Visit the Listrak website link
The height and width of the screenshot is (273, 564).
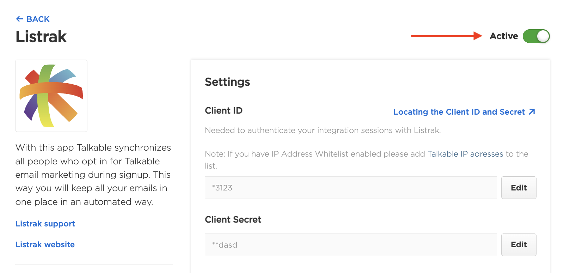[45, 244]
